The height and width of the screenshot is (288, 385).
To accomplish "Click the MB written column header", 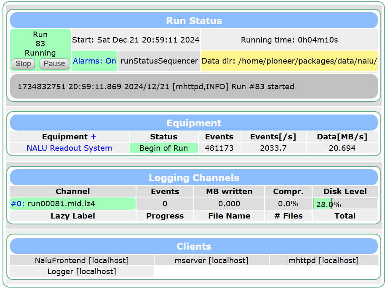I will [229, 192].
